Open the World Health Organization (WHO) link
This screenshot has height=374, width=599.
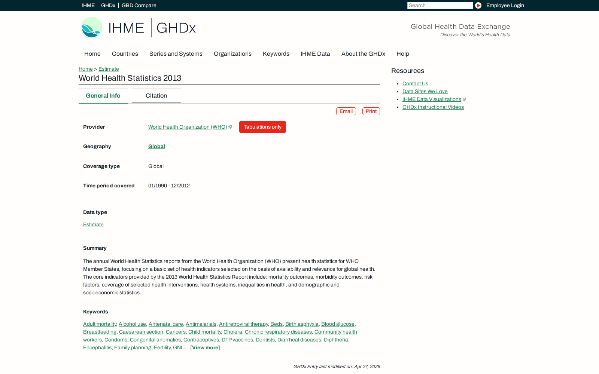click(x=188, y=127)
